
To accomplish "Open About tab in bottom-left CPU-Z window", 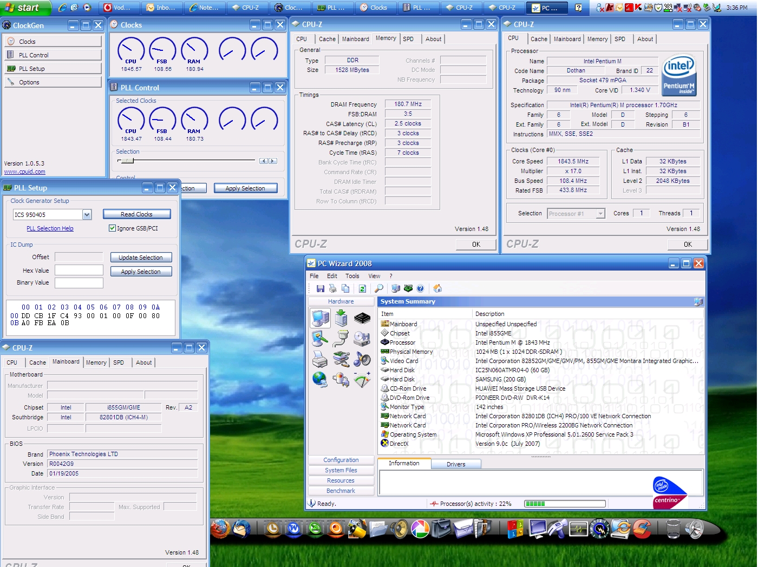I will (x=143, y=362).
